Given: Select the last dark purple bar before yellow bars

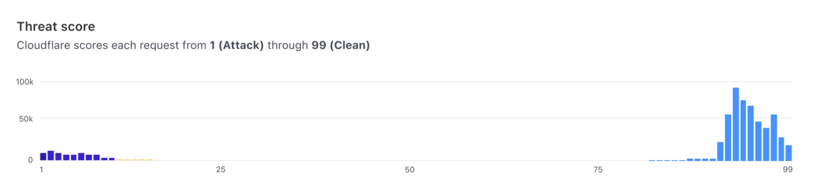Looking at the screenshot, I should pyautogui.click(x=112, y=159).
